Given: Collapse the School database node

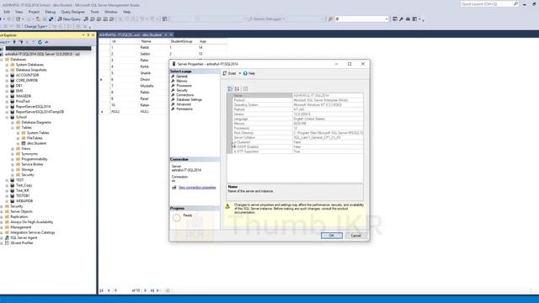Looking at the screenshot, I should 7,117.
